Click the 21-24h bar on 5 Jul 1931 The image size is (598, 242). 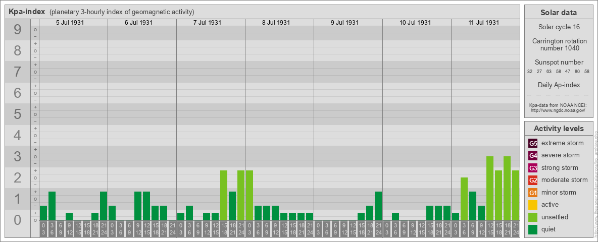coord(104,206)
